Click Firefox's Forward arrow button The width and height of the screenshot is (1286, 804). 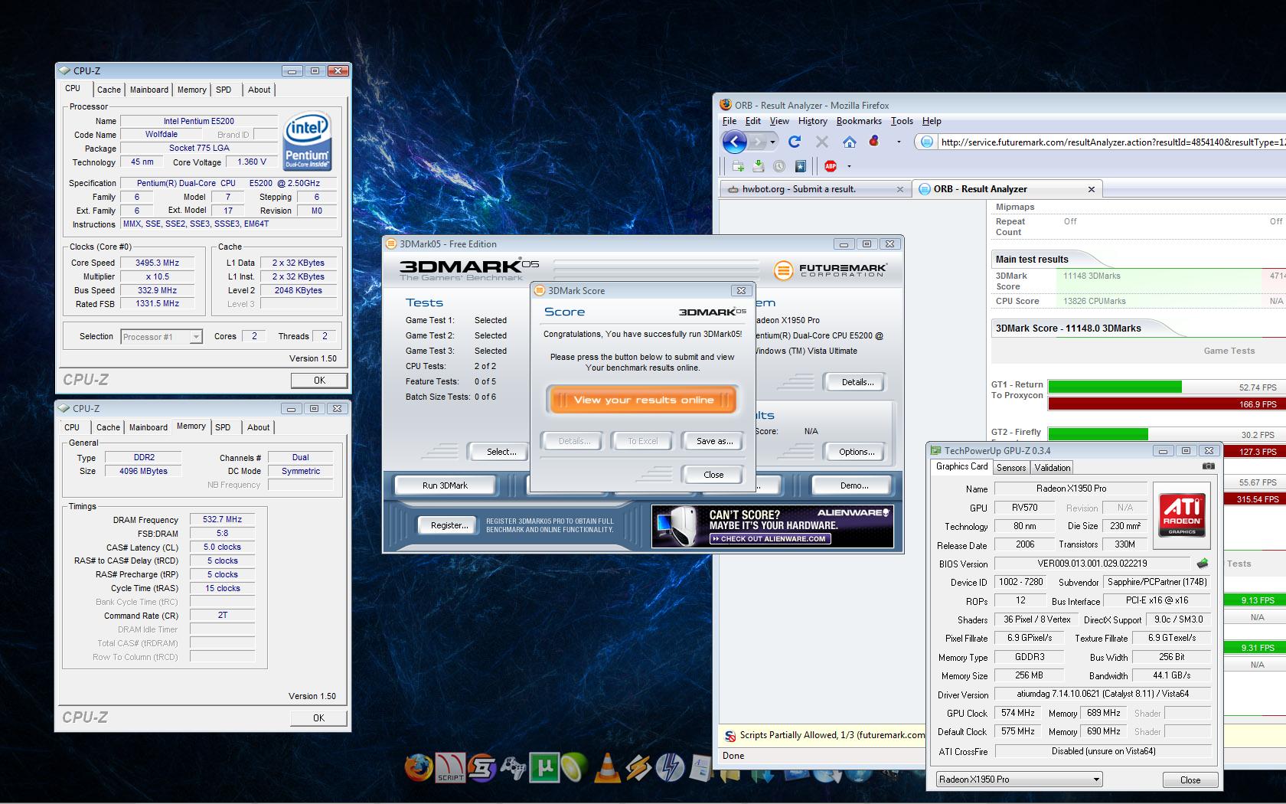point(757,142)
